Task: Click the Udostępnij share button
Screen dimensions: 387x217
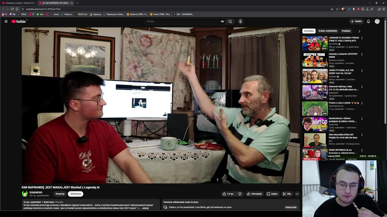Action: pyautogui.click(x=254, y=194)
